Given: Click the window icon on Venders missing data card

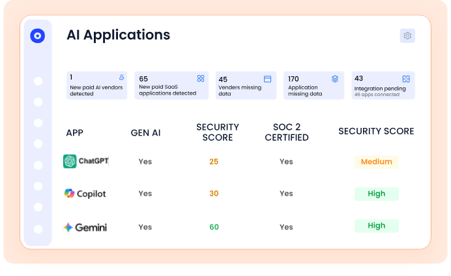Looking at the screenshot, I should point(267,79).
